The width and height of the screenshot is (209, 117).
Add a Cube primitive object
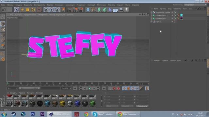pos(88,10)
